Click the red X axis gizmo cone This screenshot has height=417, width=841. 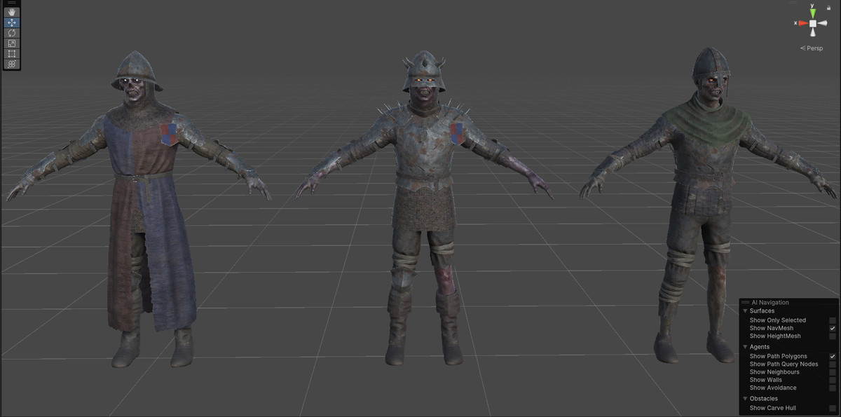[803, 23]
